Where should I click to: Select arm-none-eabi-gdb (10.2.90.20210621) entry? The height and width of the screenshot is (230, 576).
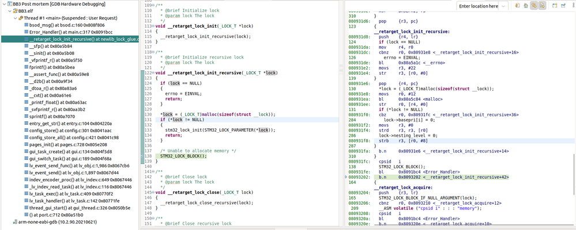[x=58, y=221]
